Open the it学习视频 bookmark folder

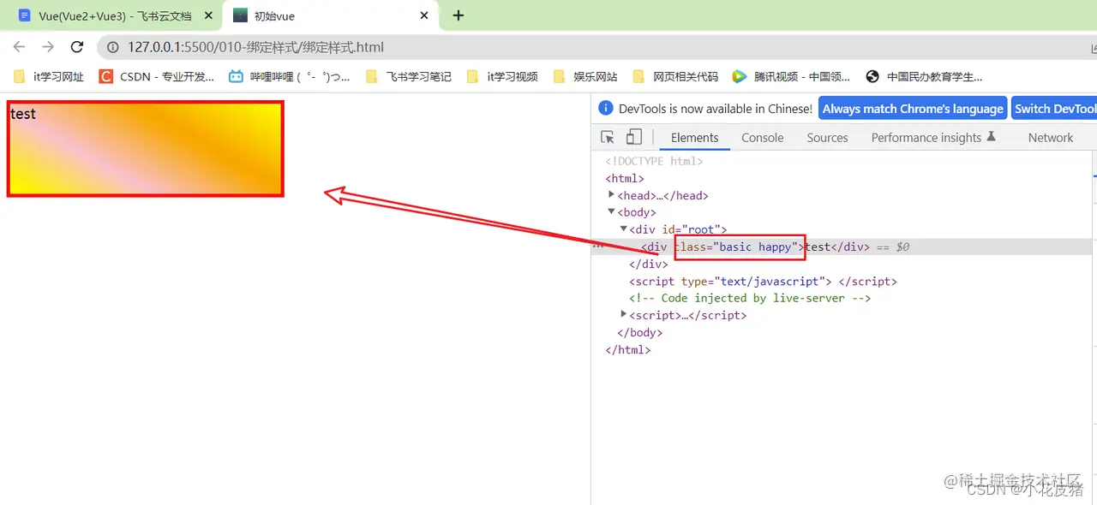(x=502, y=76)
